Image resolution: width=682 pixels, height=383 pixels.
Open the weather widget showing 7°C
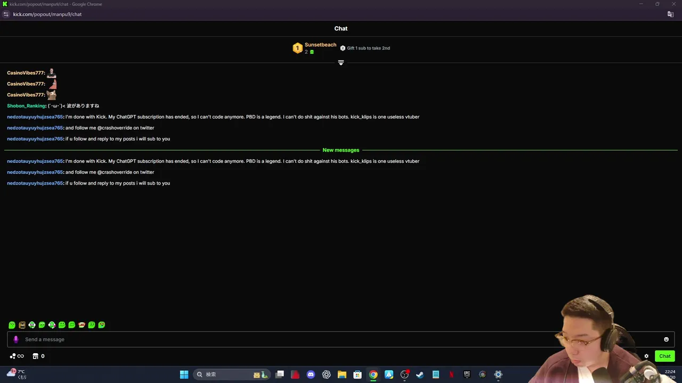pos(15,374)
